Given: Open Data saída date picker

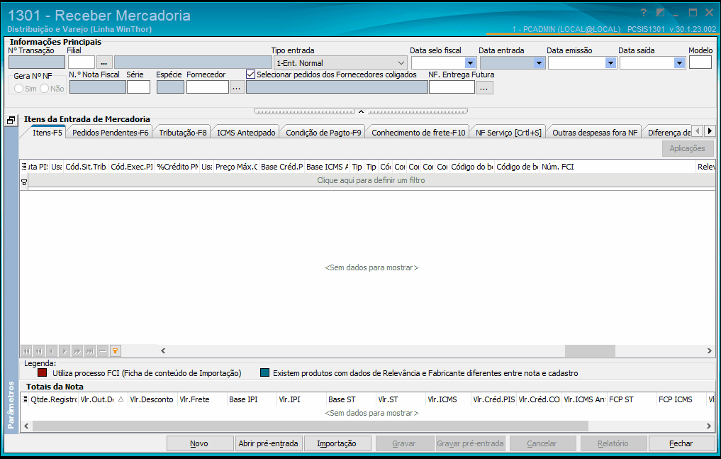Looking at the screenshot, I should click(x=679, y=63).
